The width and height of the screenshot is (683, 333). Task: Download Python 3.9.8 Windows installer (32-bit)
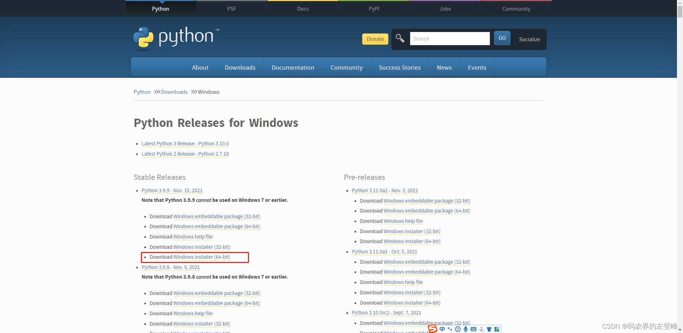coord(202,324)
